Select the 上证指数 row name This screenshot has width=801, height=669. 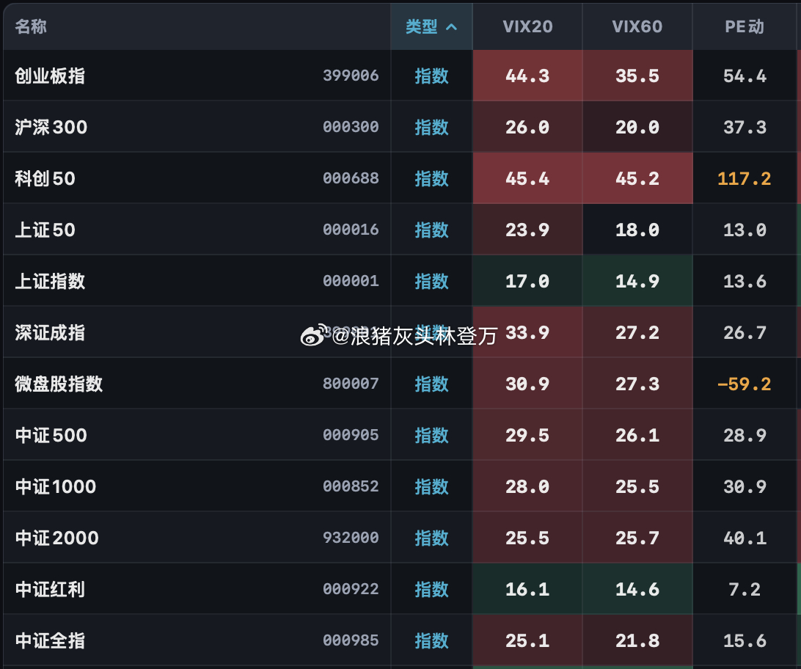pyautogui.click(x=50, y=281)
